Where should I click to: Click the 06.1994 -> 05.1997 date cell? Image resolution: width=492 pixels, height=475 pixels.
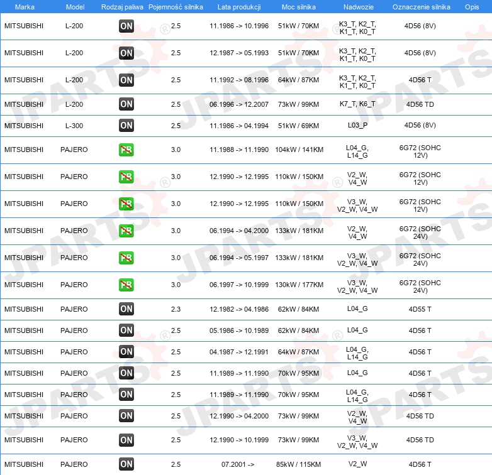click(239, 258)
